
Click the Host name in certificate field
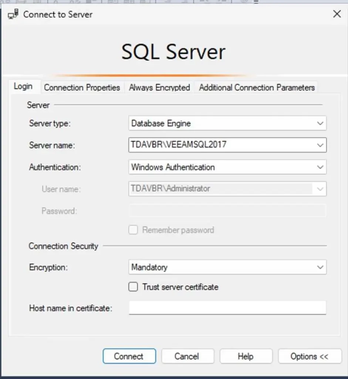click(227, 308)
